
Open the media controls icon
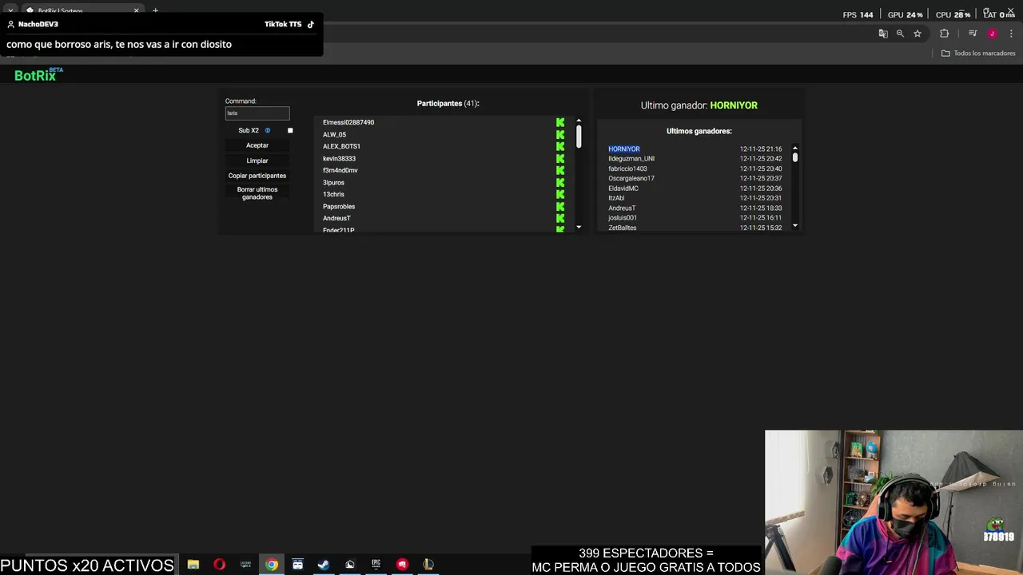click(x=973, y=34)
